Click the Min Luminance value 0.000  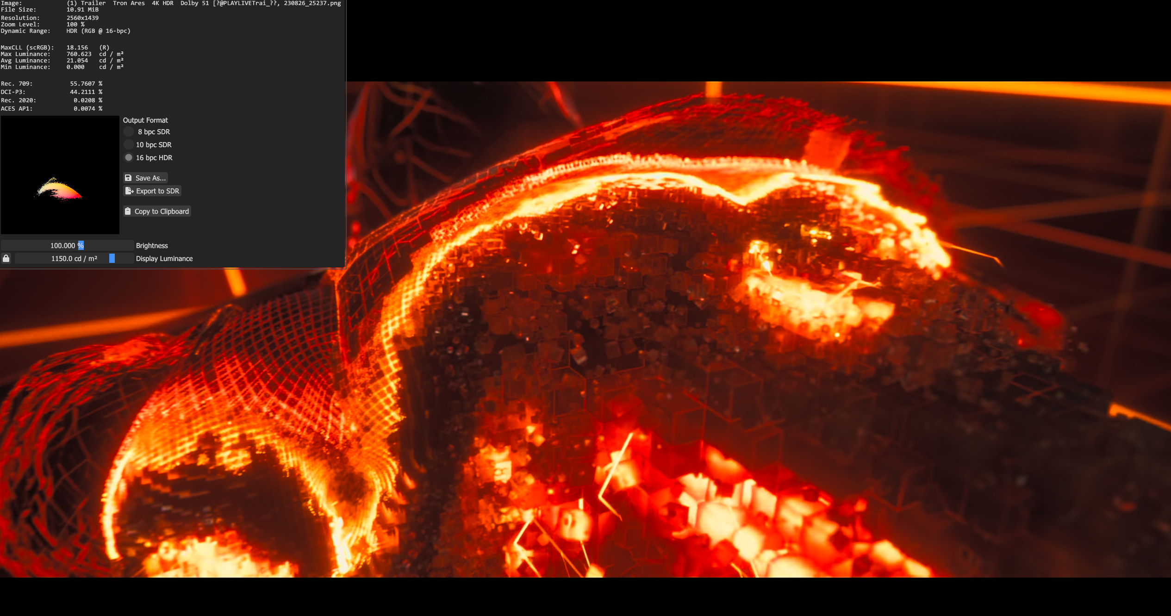[75, 67]
